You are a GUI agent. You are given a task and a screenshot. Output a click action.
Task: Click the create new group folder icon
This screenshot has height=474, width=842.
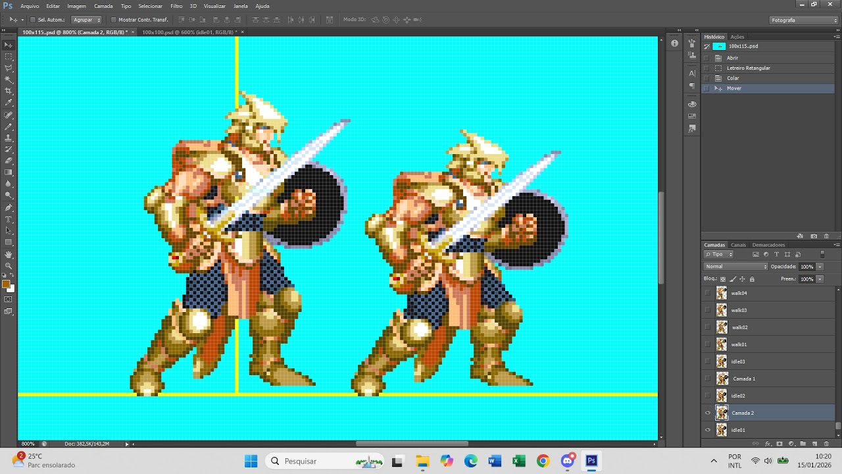pos(803,444)
